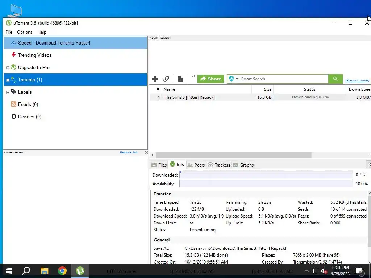Click the Torrents arrows icon in sidebar
This screenshot has width=371, height=278.
13,80
